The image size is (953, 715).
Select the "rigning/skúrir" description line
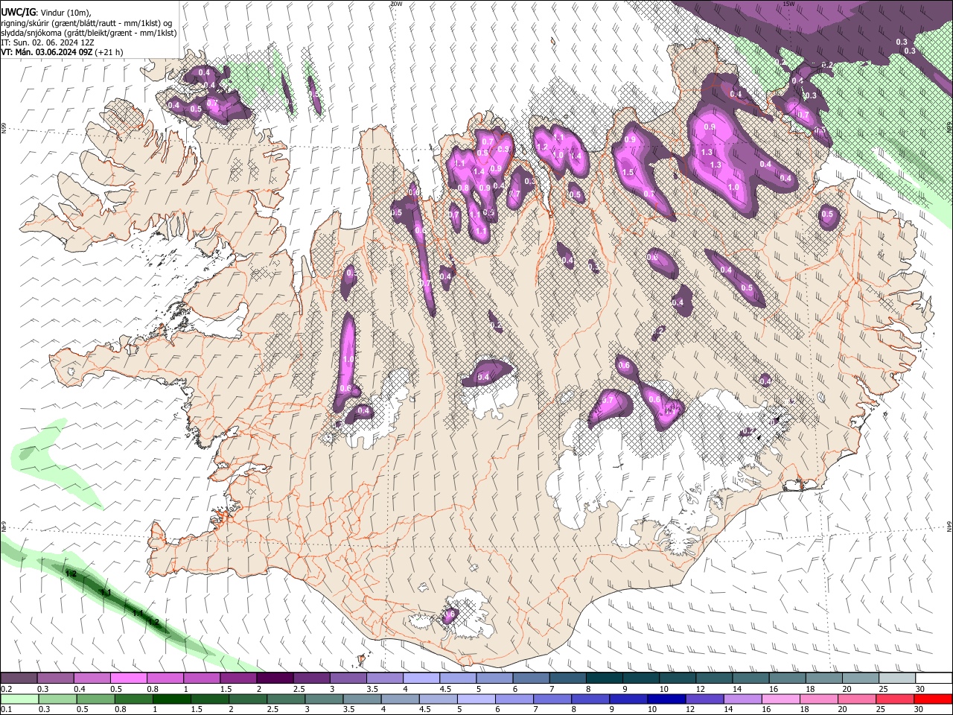click(x=86, y=23)
